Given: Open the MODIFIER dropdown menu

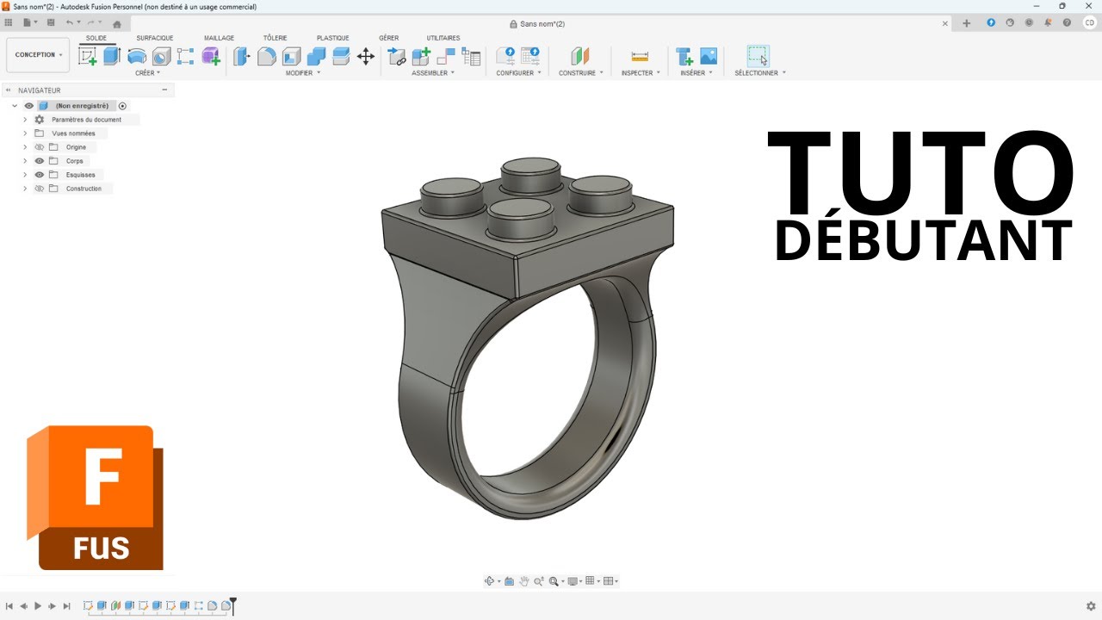Looking at the screenshot, I should point(303,73).
